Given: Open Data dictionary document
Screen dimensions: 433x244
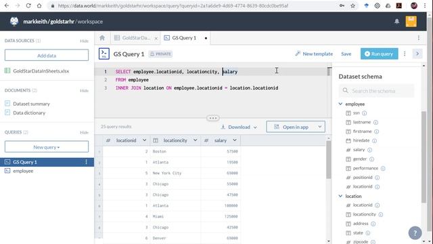Looking at the screenshot, I should (x=29, y=113).
